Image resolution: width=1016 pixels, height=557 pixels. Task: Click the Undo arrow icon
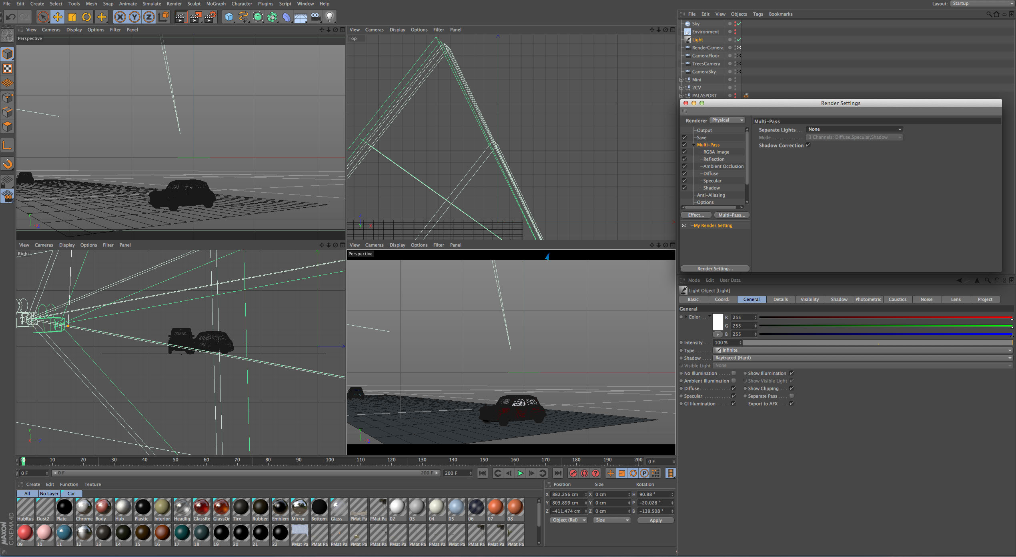[11, 17]
